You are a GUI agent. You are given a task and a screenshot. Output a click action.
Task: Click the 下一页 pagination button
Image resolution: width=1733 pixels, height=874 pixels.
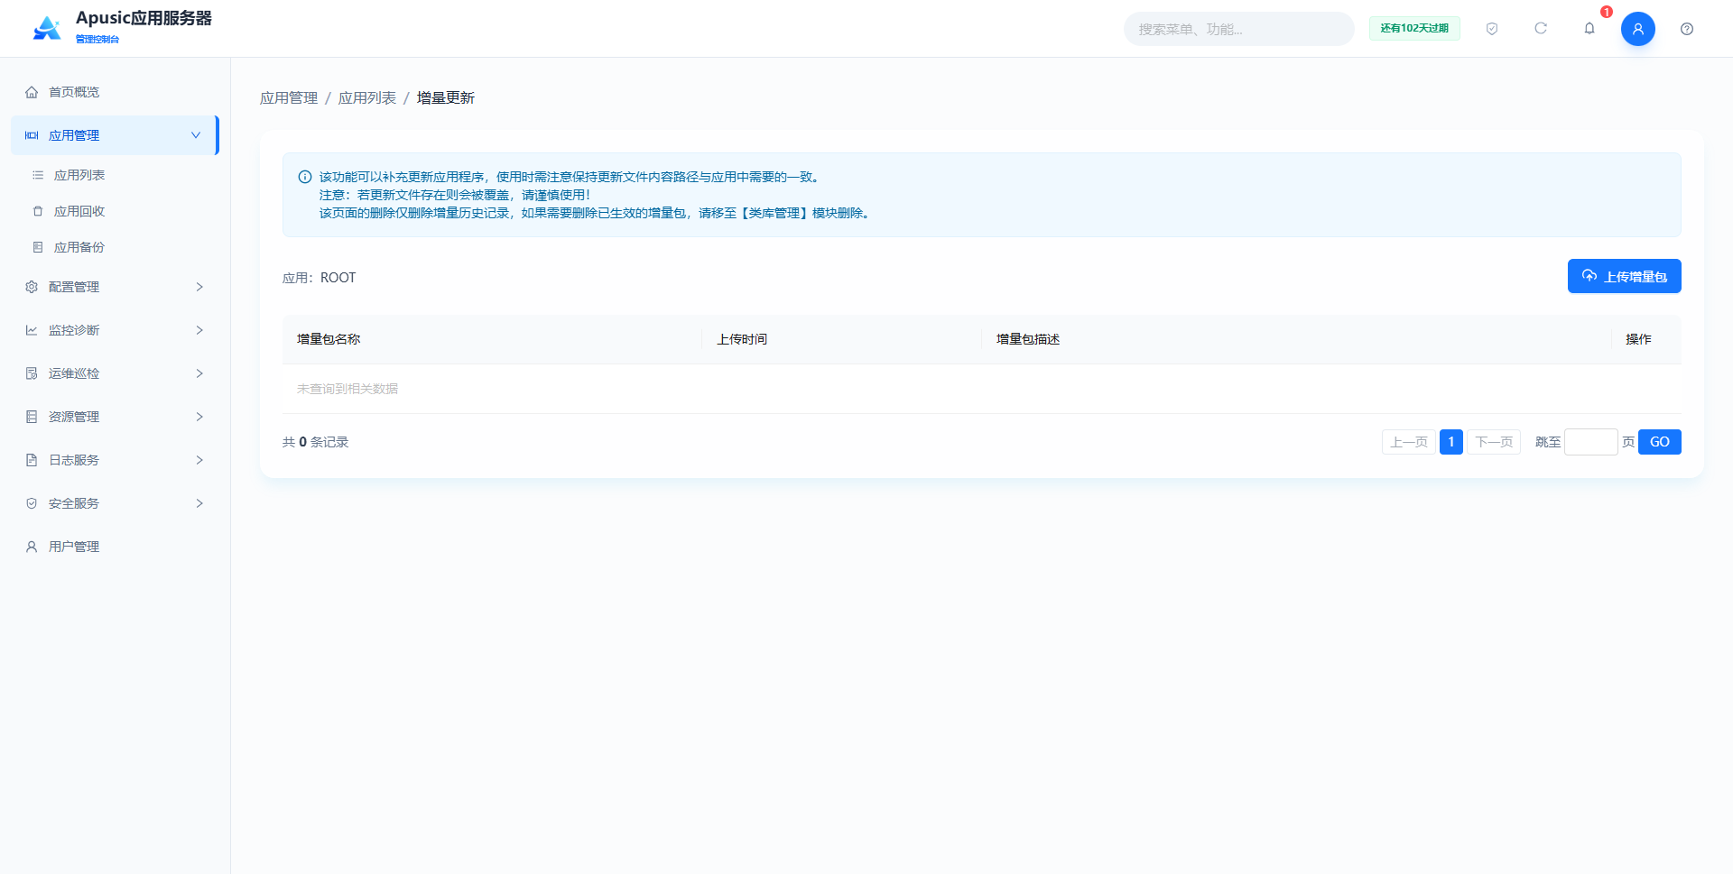click(x=1494, y=442)
